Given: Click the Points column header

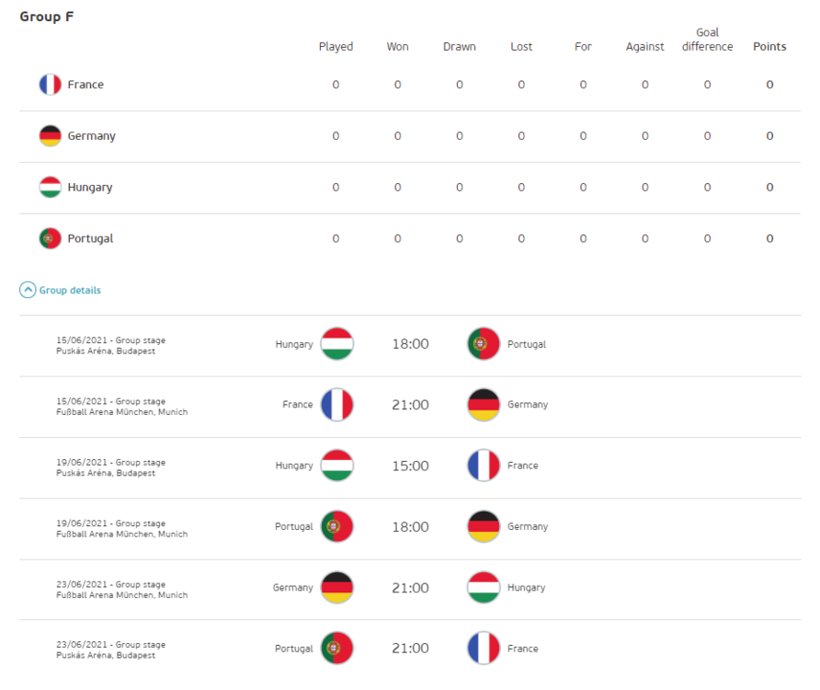Looking at the screenshot, I should coord(769,47).
